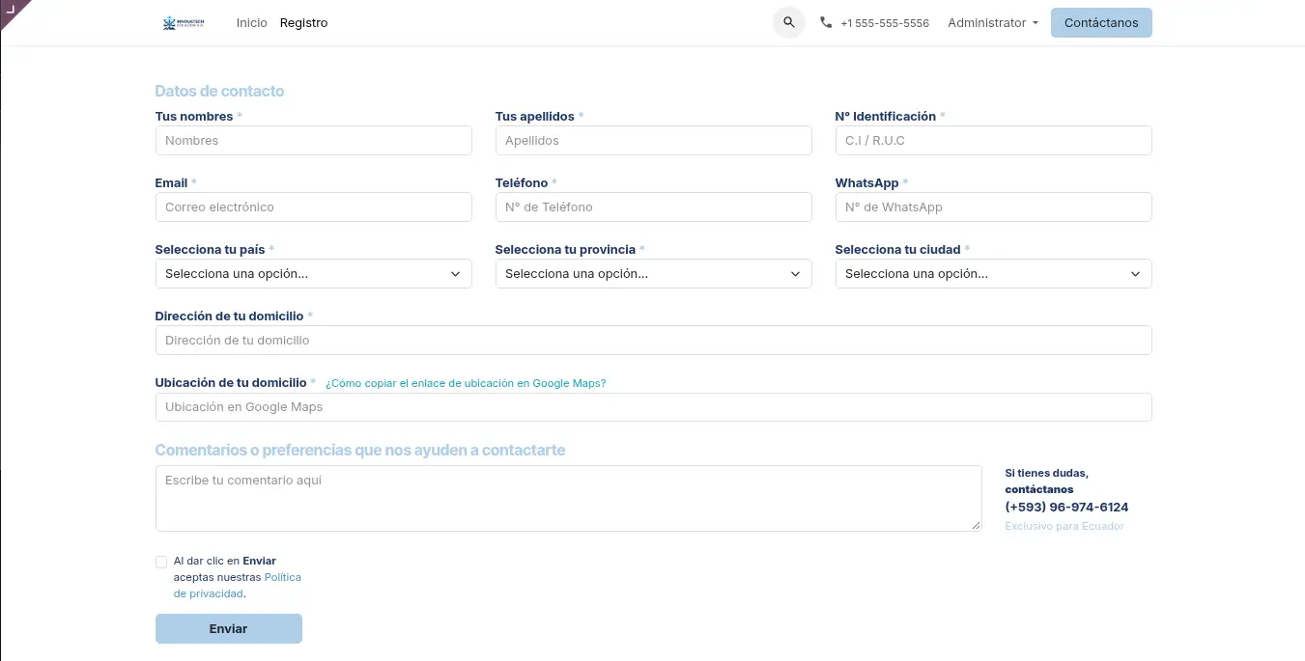This screenshot has width=1305, height=661.
Task: Click the Dirección de tu domicilio field
Action: pos(654,341)
